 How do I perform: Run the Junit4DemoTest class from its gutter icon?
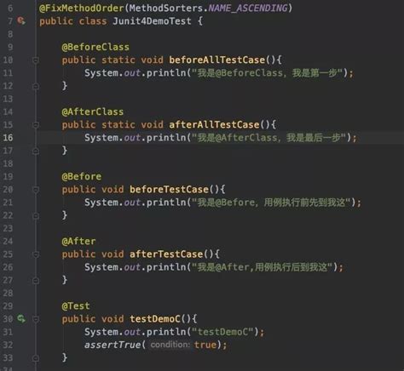21,20
